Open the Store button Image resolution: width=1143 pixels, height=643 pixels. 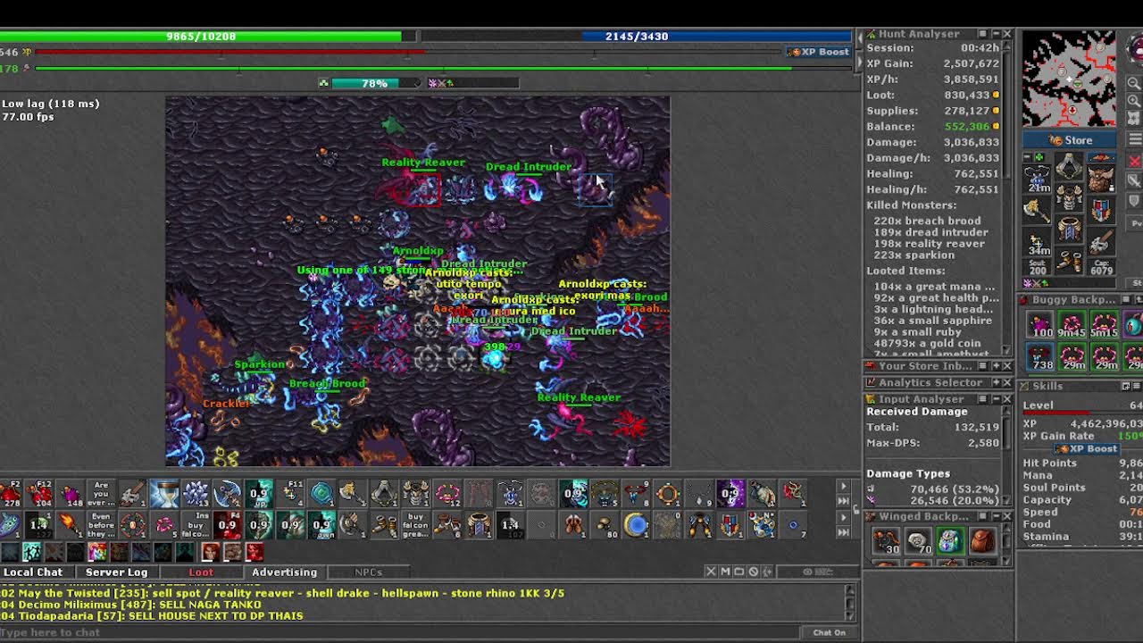coord(1071,140)
